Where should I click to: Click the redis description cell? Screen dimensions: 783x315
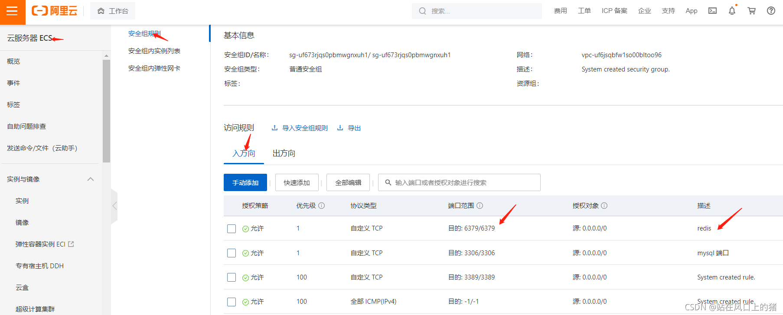tap(704, 228)
